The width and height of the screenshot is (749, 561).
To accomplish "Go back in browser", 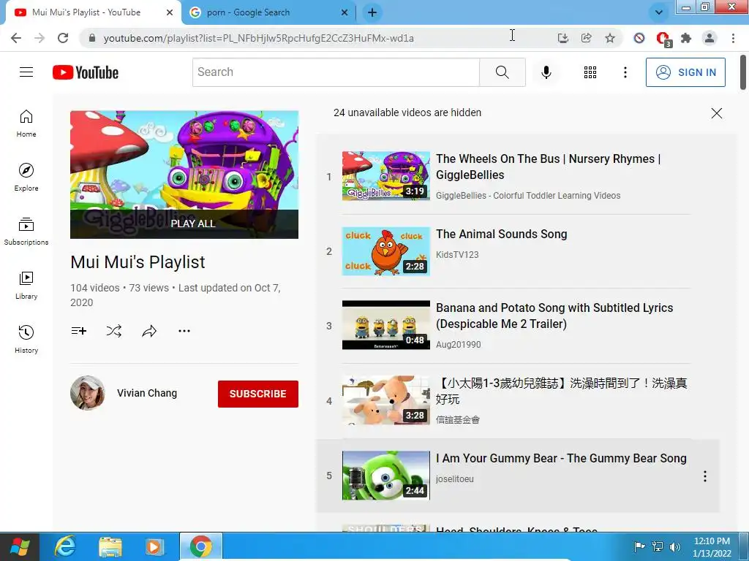I will 16,38.
